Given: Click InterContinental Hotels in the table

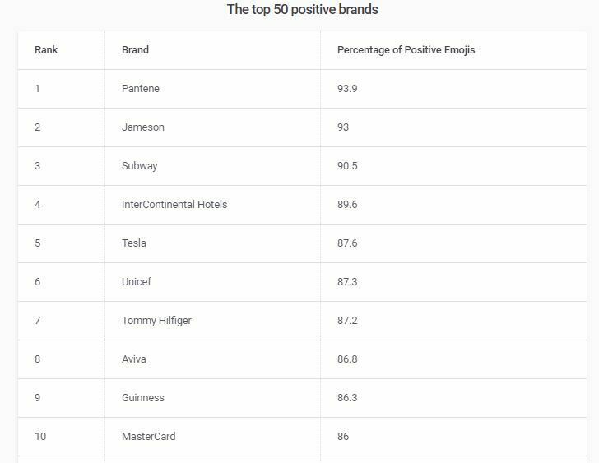Looking at the screenshot, I should 174,205.
